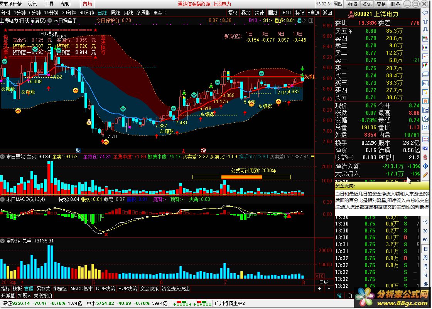The width and height of the screenshot is (432, 309).
Task: Click the F10 company info sidebar icon
Action: pos(425,83)
